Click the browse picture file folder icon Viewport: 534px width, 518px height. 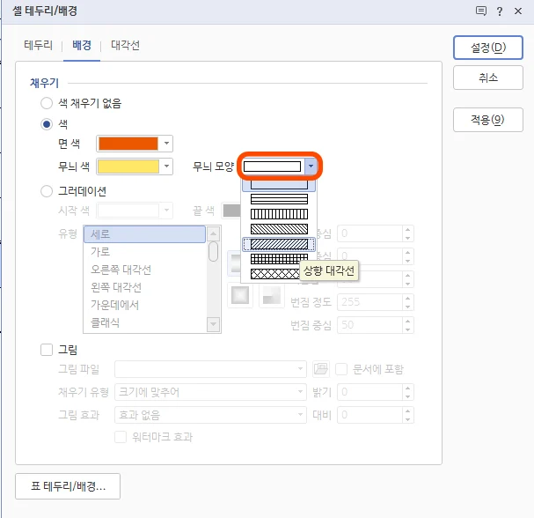point(321,369)
